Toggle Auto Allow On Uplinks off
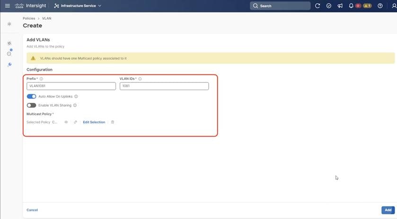This screenshot has width=397, height=219. pyautogui.click(x=31, y=96)
